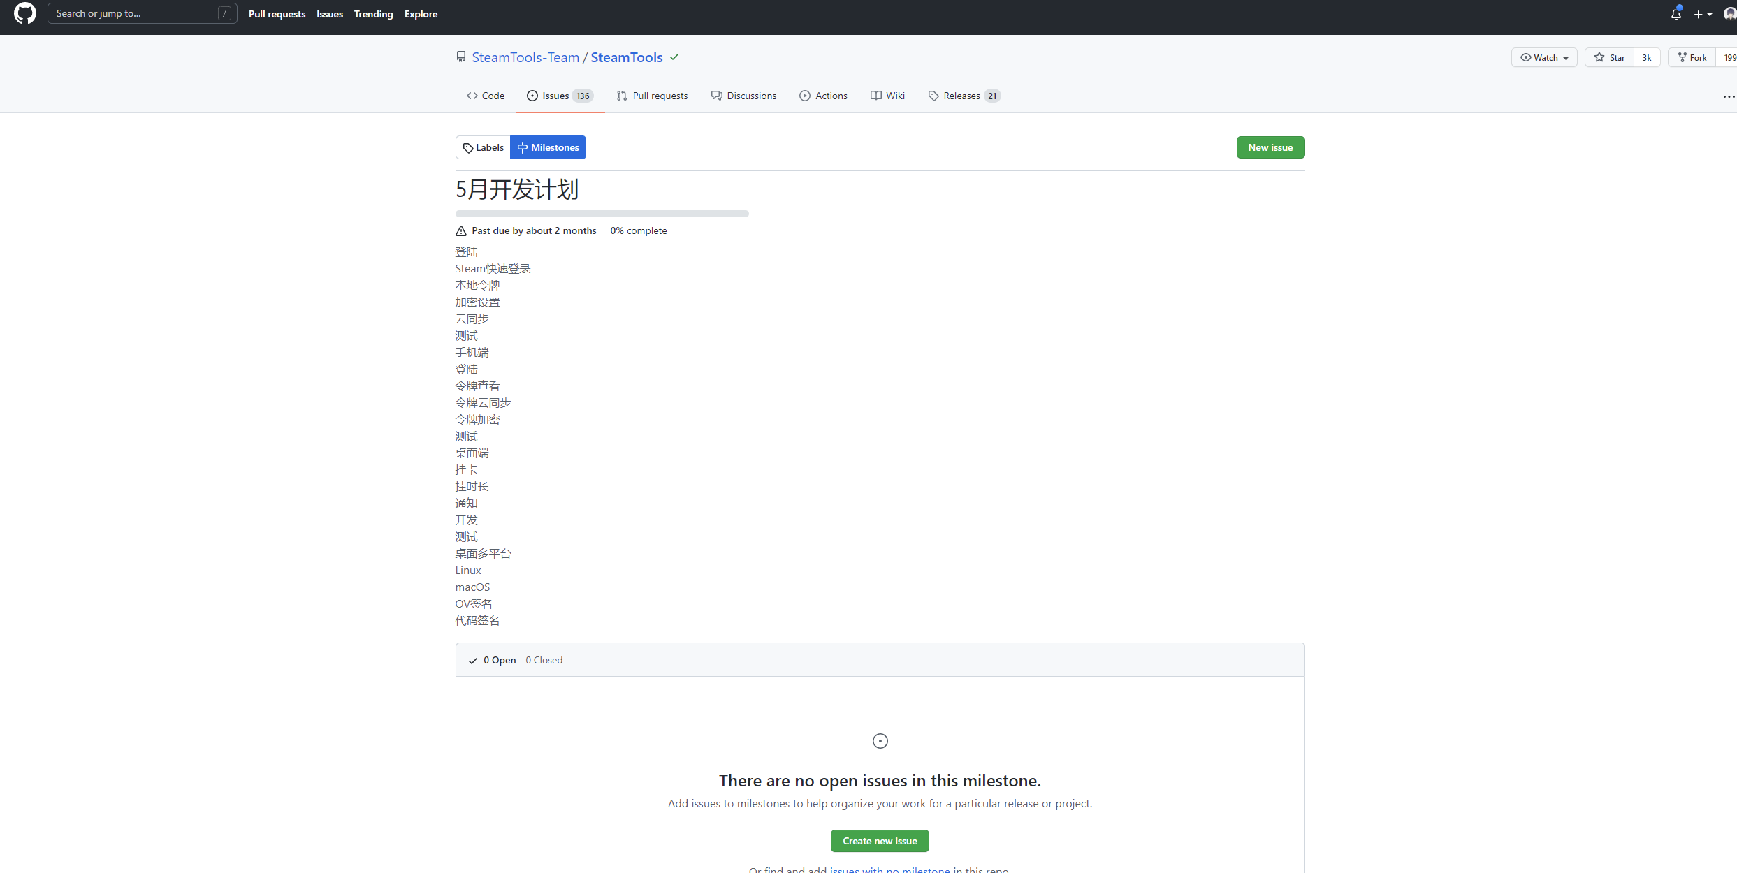Filter milestone by 0 Open issues
This screenshot has width=1737, height=873.
(499, 659)
